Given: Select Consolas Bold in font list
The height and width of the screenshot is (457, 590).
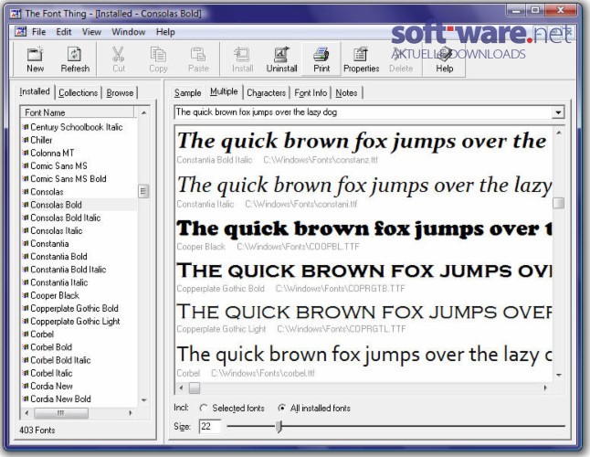Looking at the screenshot, I should coord(56,205).
